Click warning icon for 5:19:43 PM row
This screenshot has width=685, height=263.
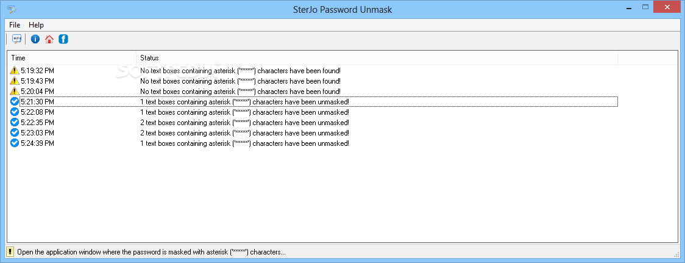click(15, 81)
